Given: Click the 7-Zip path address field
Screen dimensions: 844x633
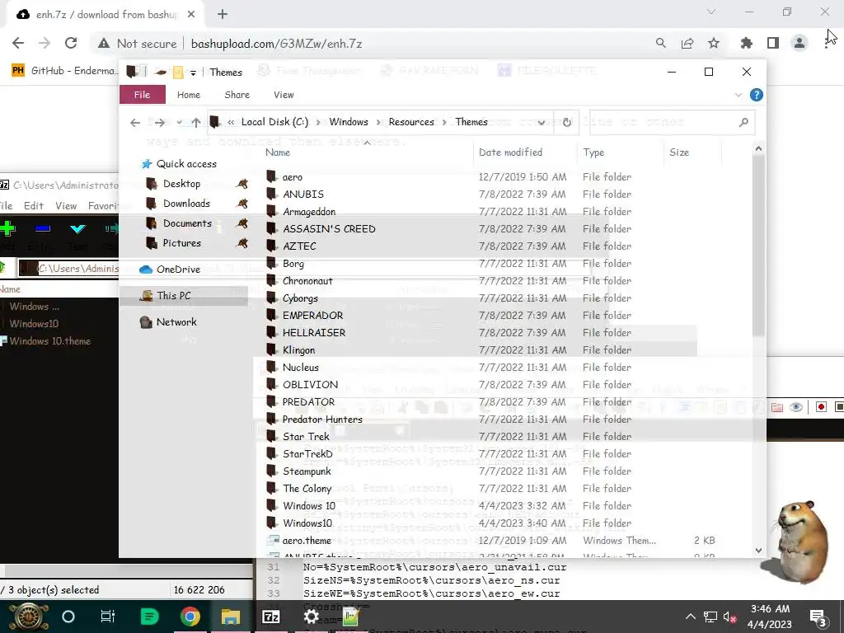Looking at the screenshot, I should coord(68,268).
